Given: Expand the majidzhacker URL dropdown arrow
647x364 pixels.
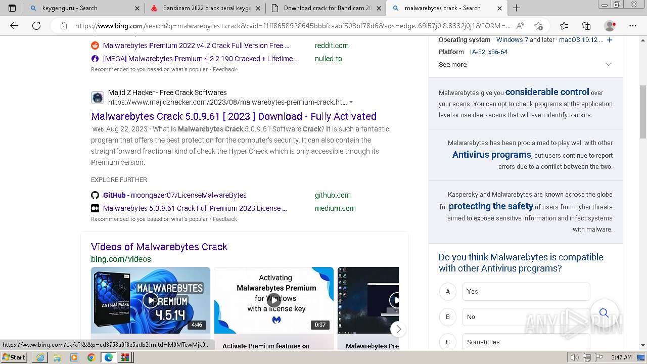Looking at the screenshot, I should 351,102.
